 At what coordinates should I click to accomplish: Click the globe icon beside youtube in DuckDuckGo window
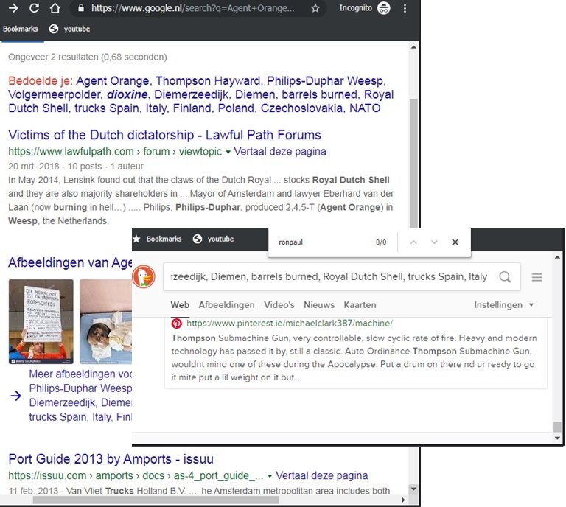(x=197, y=239)
